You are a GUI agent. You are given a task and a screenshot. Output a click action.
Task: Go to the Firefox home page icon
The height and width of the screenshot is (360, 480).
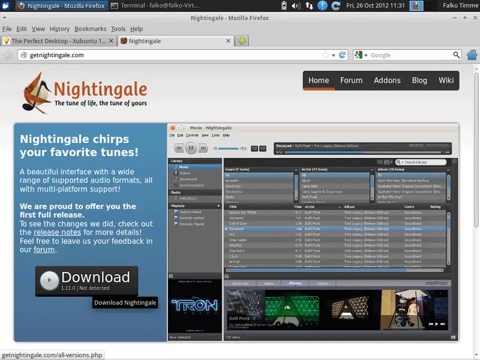click(x=472, y=55)
